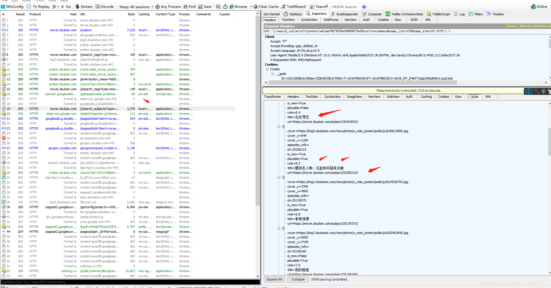Screen dimensions: 551x288
Task: Open [Raw] link in Request Headers
Action: [x=511, y=26]
